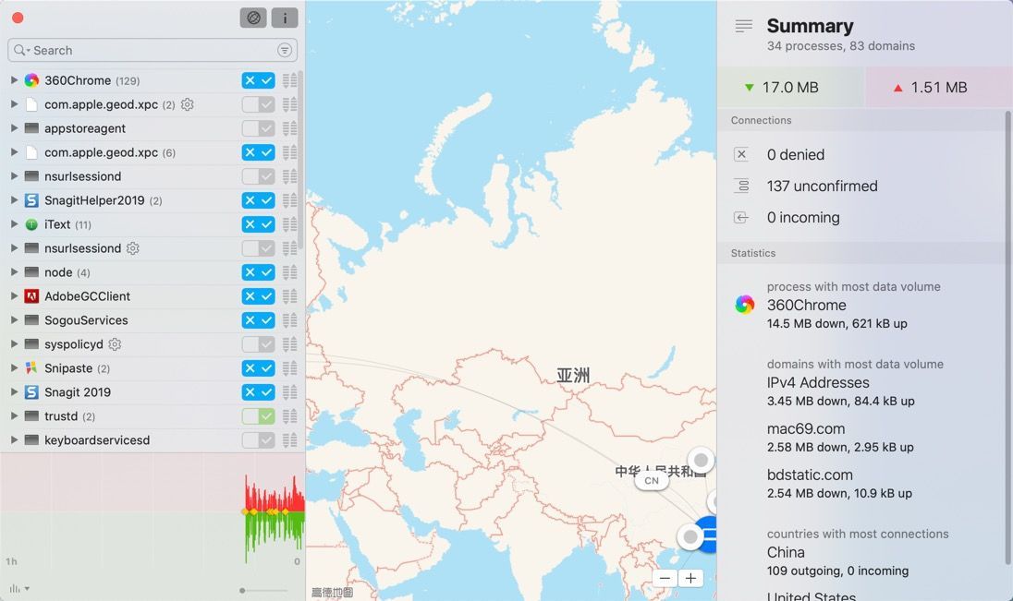The image size is (1013, 601).
Task: Click the CN country label on the map
Action: pos(652,481)
